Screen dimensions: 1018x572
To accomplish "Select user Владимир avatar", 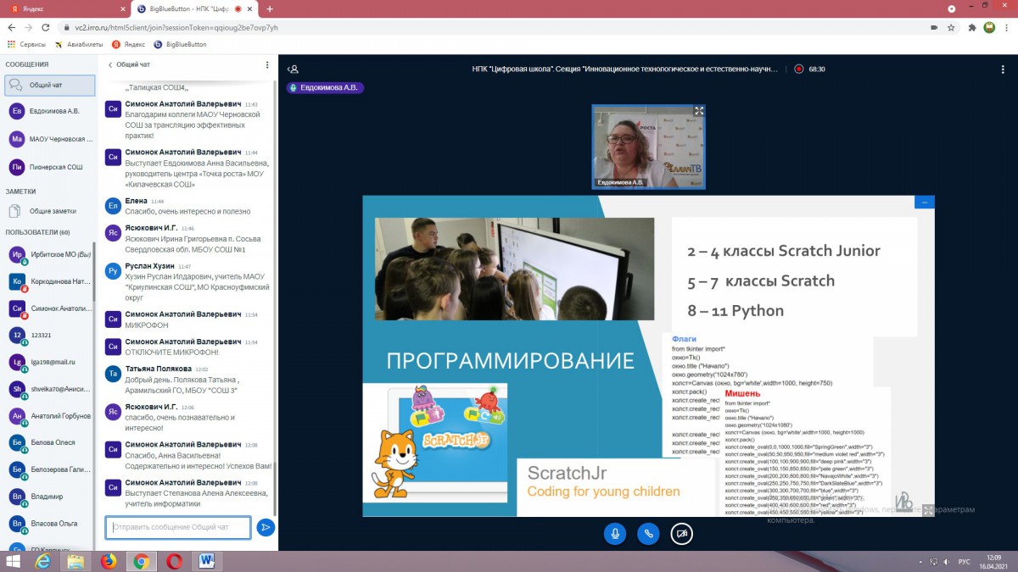I will [x=17, y=496].
